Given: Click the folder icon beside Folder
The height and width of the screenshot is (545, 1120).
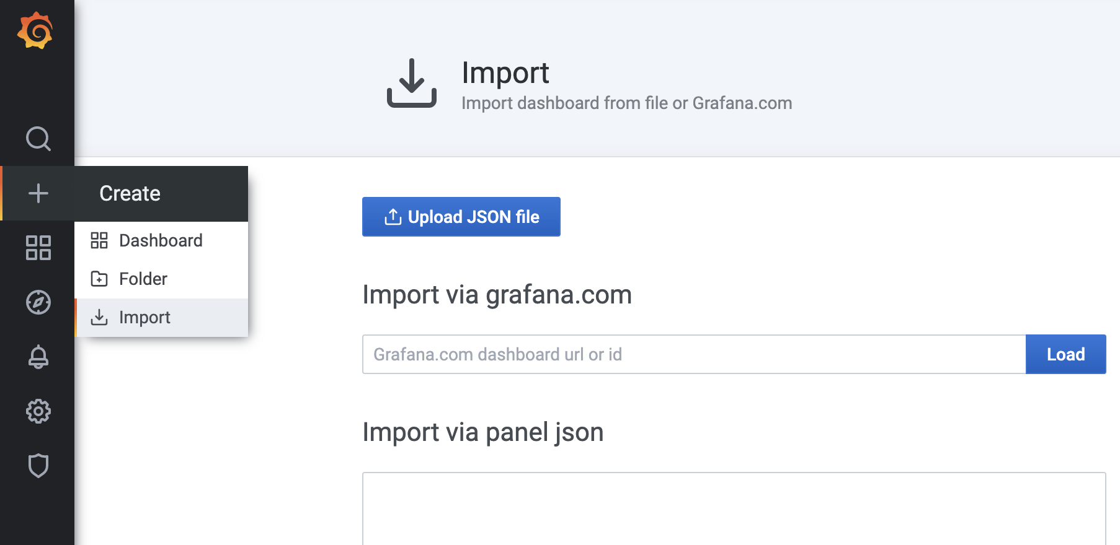Looking at the screenshot, I should pyautogui.click(x=99, y=279).
